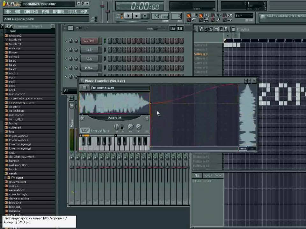Open the EDIT menu
This screenshot has width=306, height=229.
(17, 12)
